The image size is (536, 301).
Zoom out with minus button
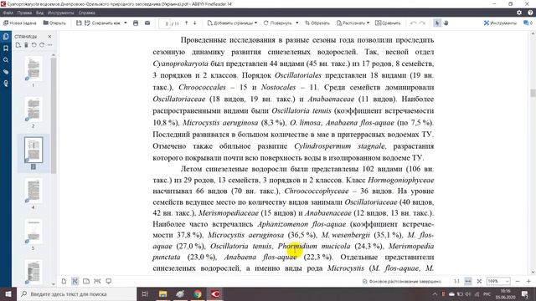pos(518,281)
